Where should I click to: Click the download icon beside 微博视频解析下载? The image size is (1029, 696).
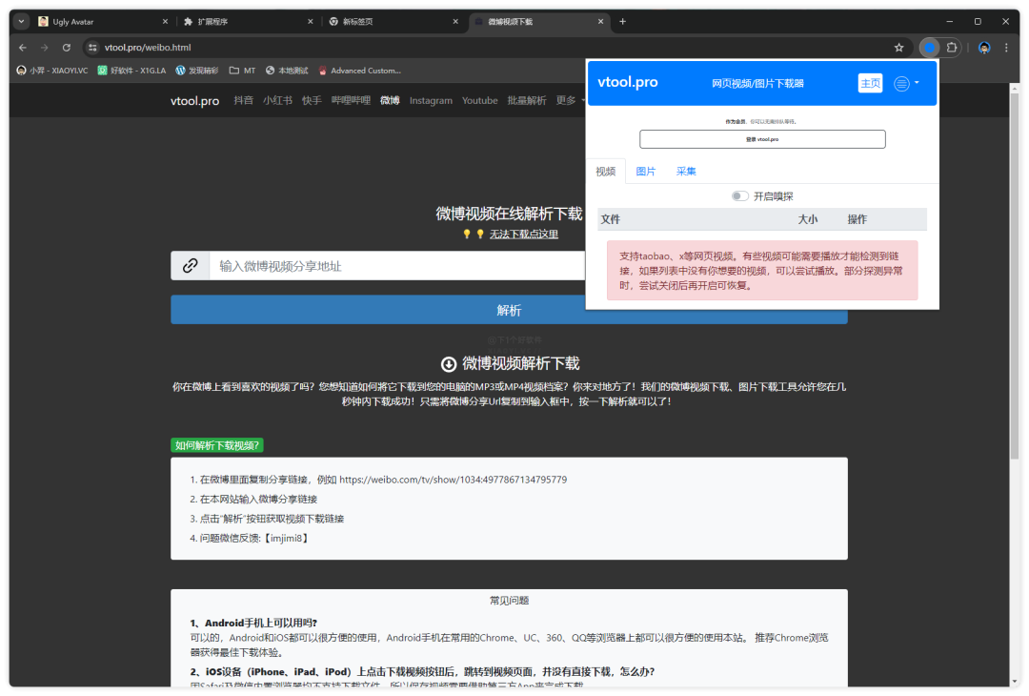click(x=448, y=364)
